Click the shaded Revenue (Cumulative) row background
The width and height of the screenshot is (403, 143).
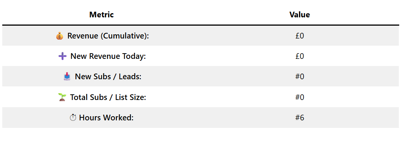pos(200,36)
